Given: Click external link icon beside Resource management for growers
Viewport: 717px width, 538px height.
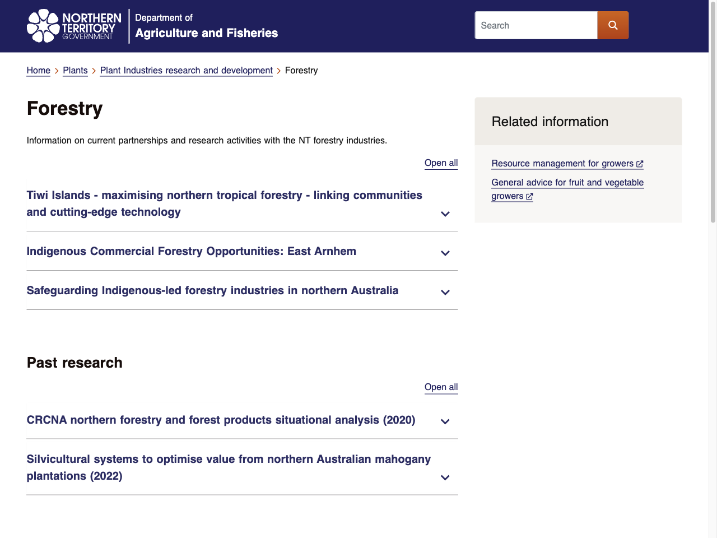Looking at the screenshot, I should (640, 164).
